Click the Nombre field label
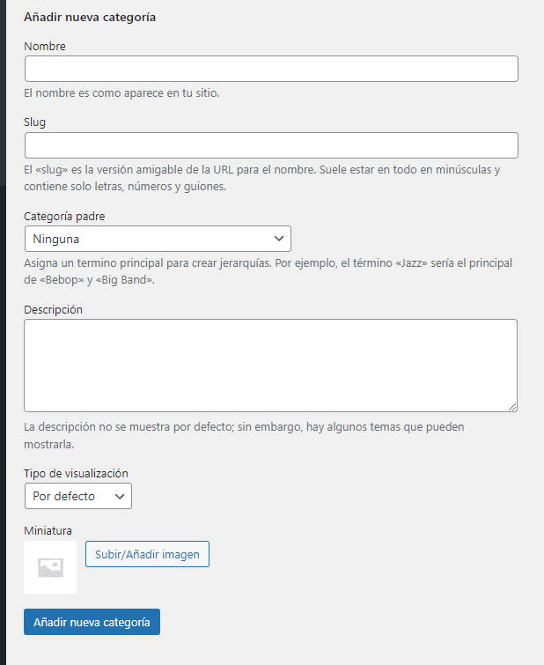 click(45, 46)
